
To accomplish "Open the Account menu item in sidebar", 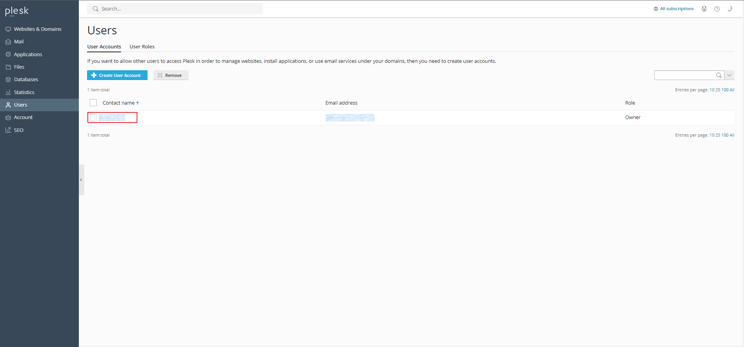I will click(x=23, y=117).
